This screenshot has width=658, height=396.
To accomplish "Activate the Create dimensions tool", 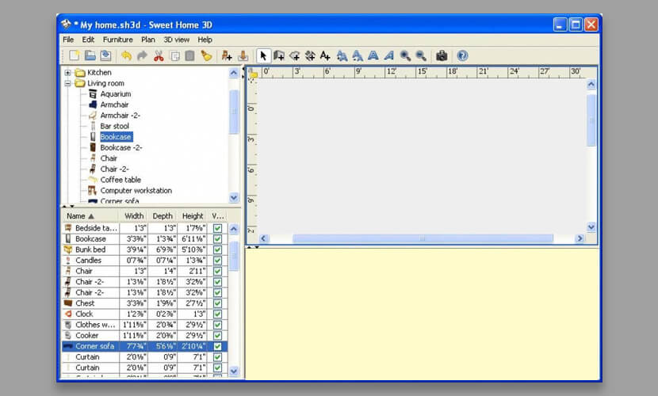I will point(310,55).
